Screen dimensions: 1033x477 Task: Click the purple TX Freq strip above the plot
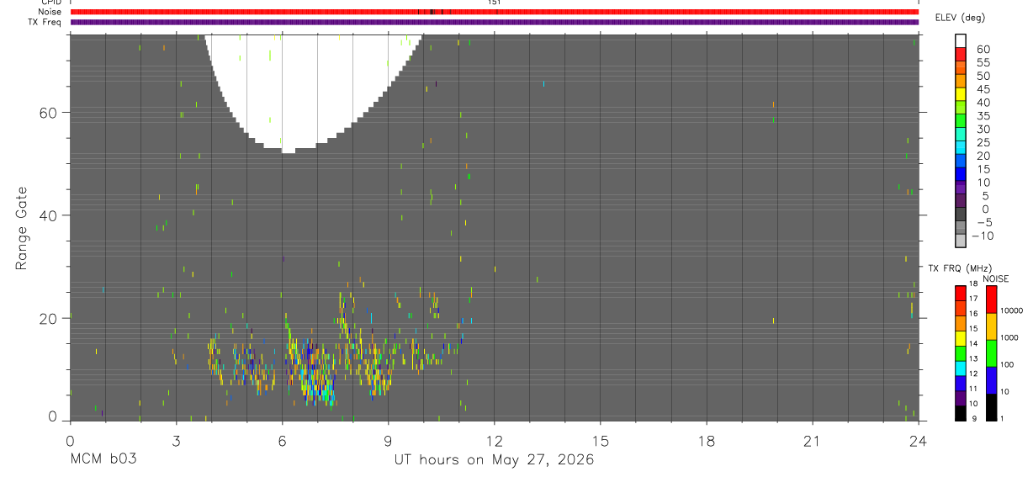click(x=494, y=22)
